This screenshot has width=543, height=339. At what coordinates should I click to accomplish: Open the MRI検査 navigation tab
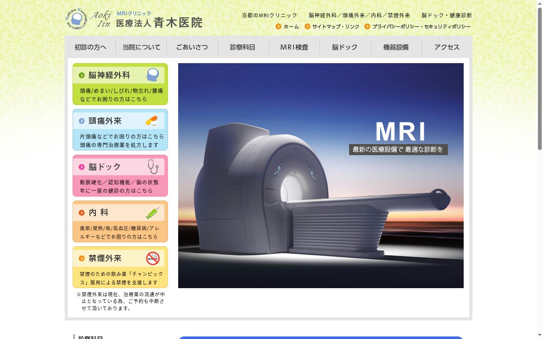[294, 47]
